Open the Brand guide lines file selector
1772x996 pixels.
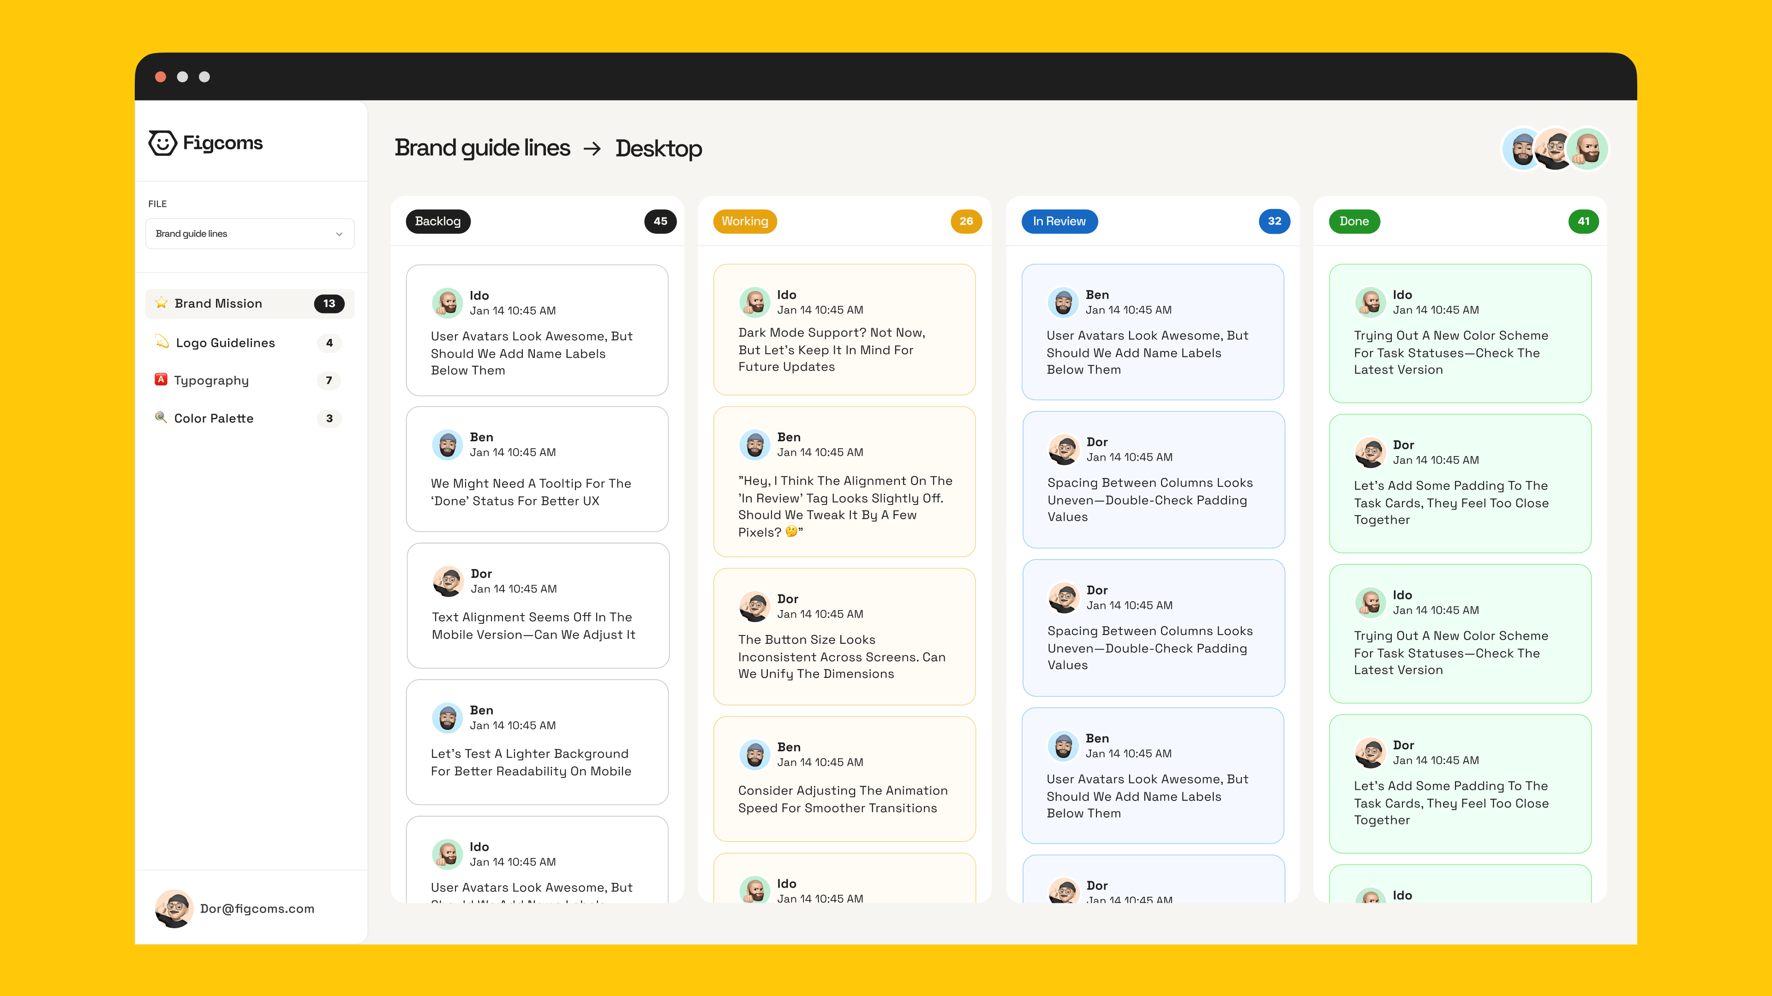[250, 234]
